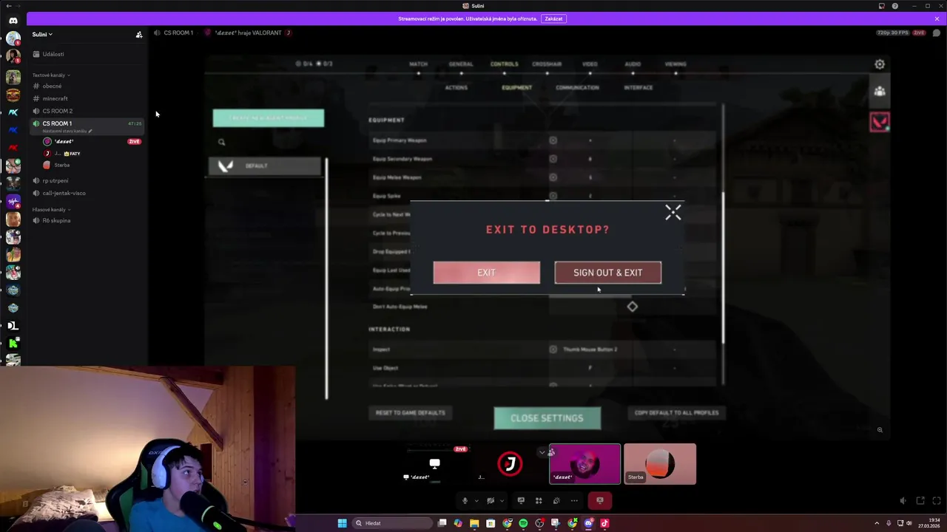
Task: Click the green create agent profile button
Action: click(x=269, y=118)
